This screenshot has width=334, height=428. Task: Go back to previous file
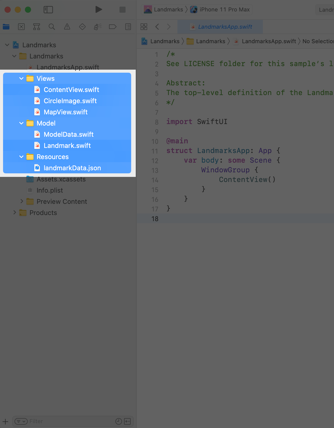(x=157, y=27)
